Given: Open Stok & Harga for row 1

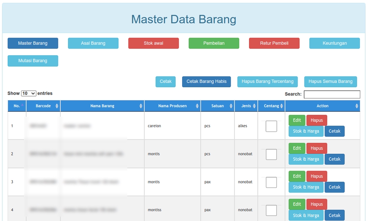Looking at the screenshot, I should (x=306, y=131).
